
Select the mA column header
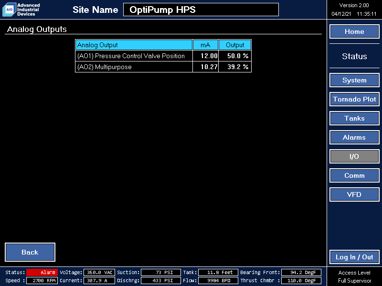coord(205,45)
